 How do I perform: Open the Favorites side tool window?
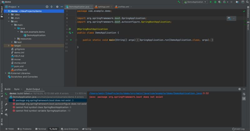(x=2, y=108)
